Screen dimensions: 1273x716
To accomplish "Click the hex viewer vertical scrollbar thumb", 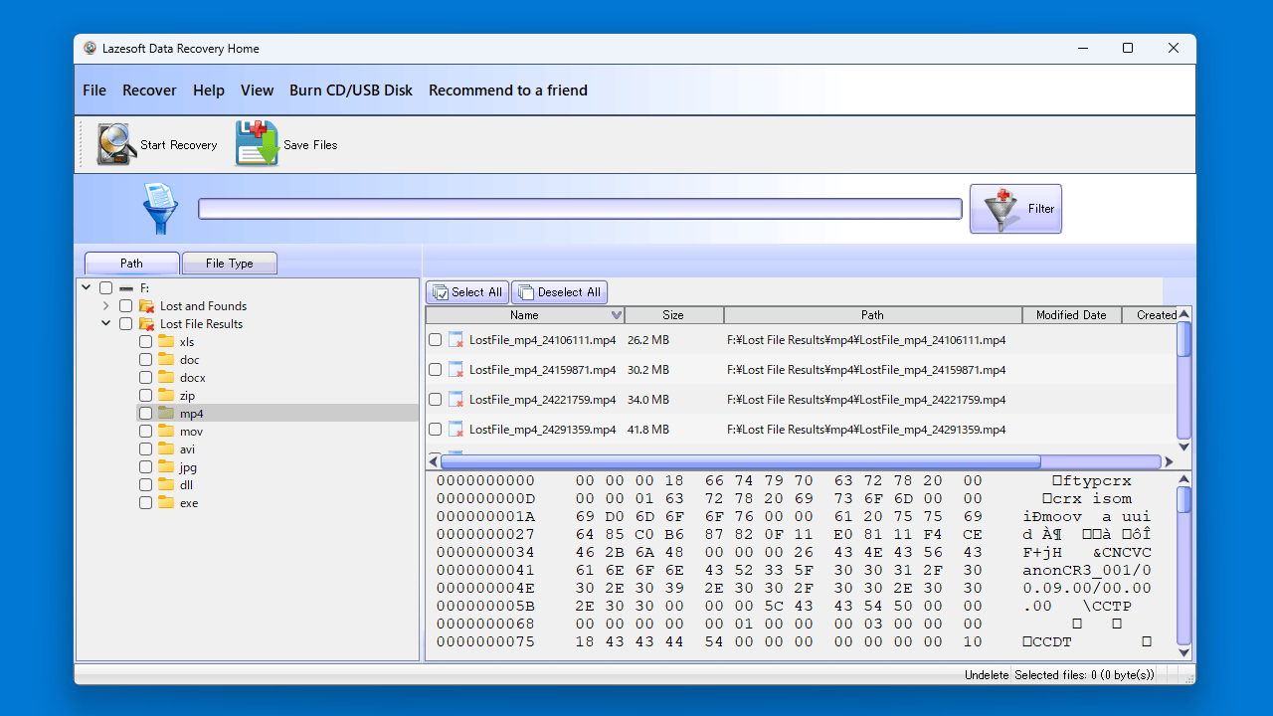I will pyautogui.click(x=1183, y=500).
